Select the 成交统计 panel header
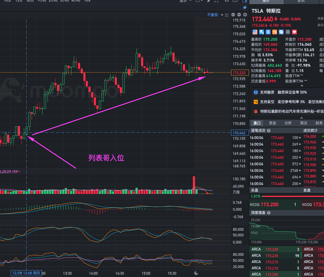Image resolution: width=324 pixels, height=277 pixels. tap(311, 131)
